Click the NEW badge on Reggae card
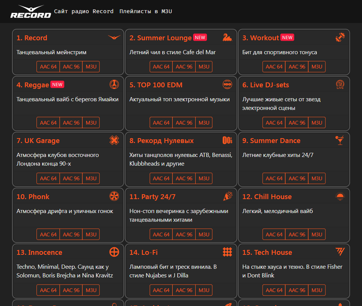The height and width of the screenshot is (306, 362). [57, 85]
